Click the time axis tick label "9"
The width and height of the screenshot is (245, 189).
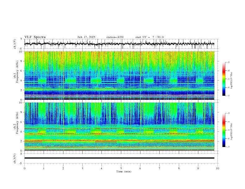pyautogui.click(x=198, y=168)
